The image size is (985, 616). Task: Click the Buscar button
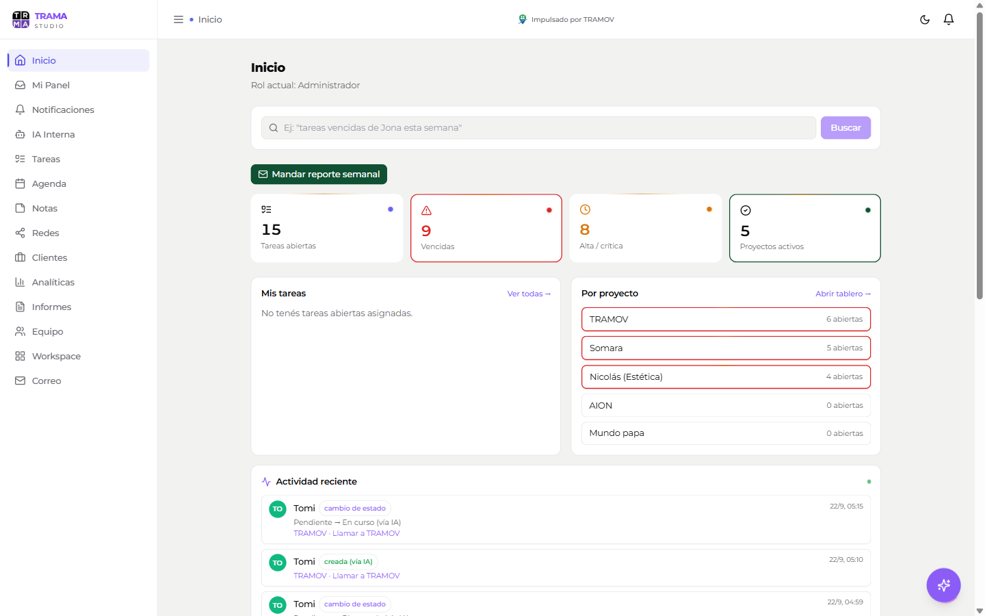[x=845, y=128]
